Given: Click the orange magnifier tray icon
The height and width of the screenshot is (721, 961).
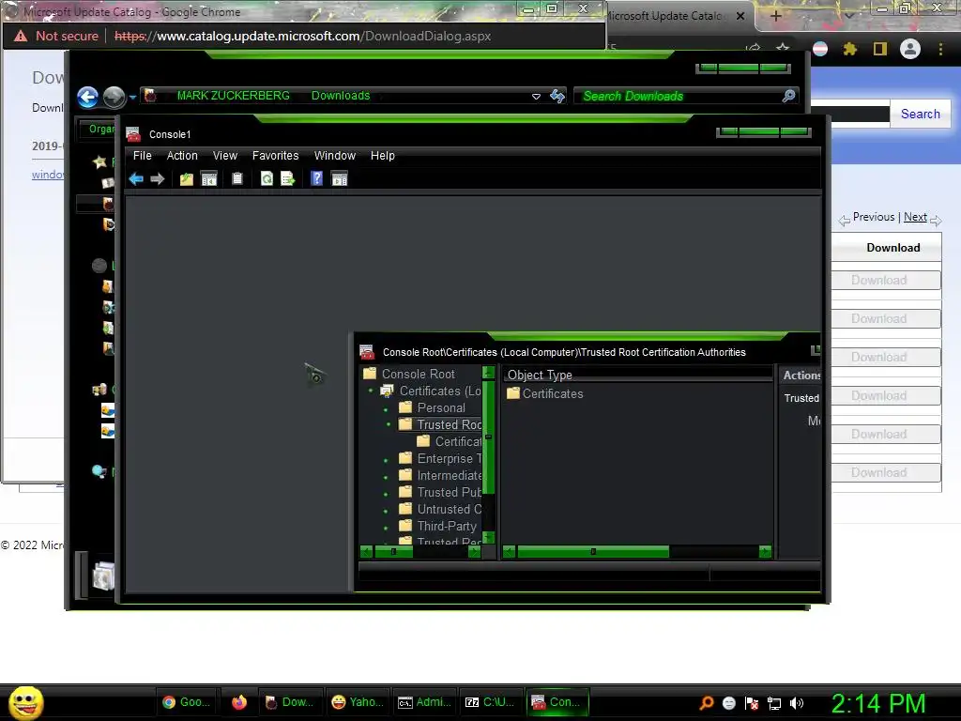Looking at the screenshot, I should (x=706, y=703).
